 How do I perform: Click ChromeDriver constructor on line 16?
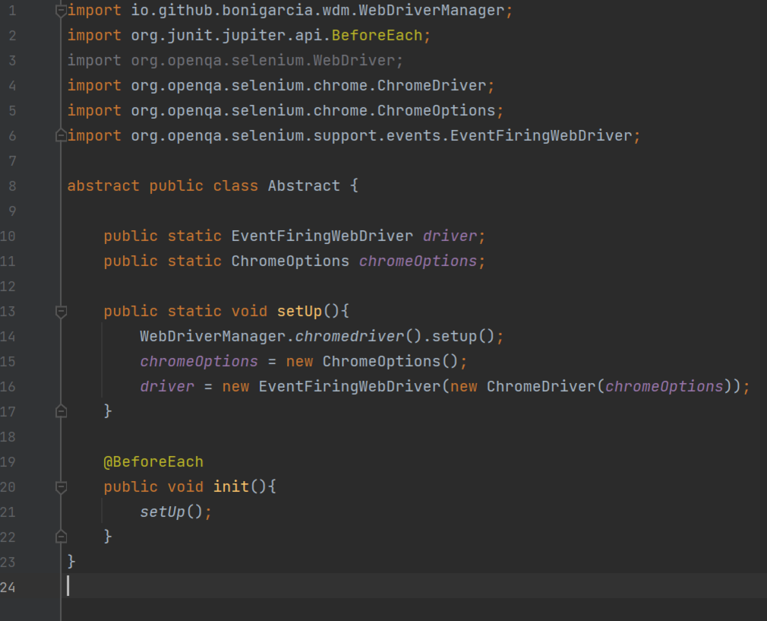pyautogui.click(x=541, y=386)
